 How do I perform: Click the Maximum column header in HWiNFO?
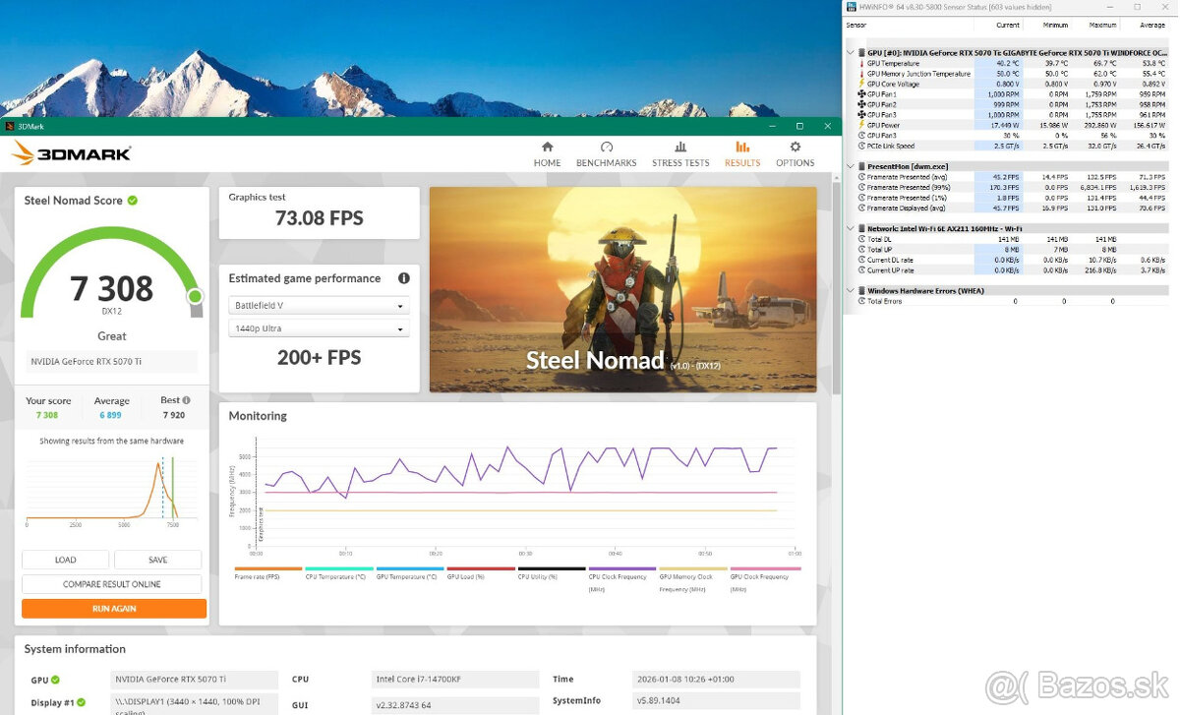coord(1103,25)
